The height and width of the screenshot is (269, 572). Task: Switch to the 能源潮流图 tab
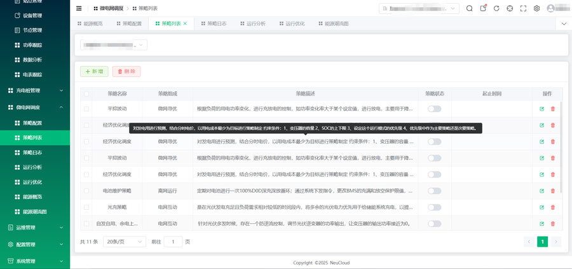[334, 24]
